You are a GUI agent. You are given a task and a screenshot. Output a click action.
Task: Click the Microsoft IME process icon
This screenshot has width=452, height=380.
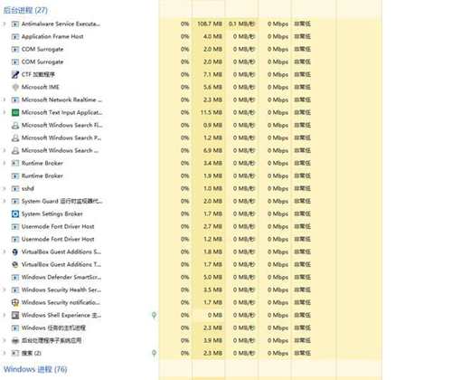[15, 87]
